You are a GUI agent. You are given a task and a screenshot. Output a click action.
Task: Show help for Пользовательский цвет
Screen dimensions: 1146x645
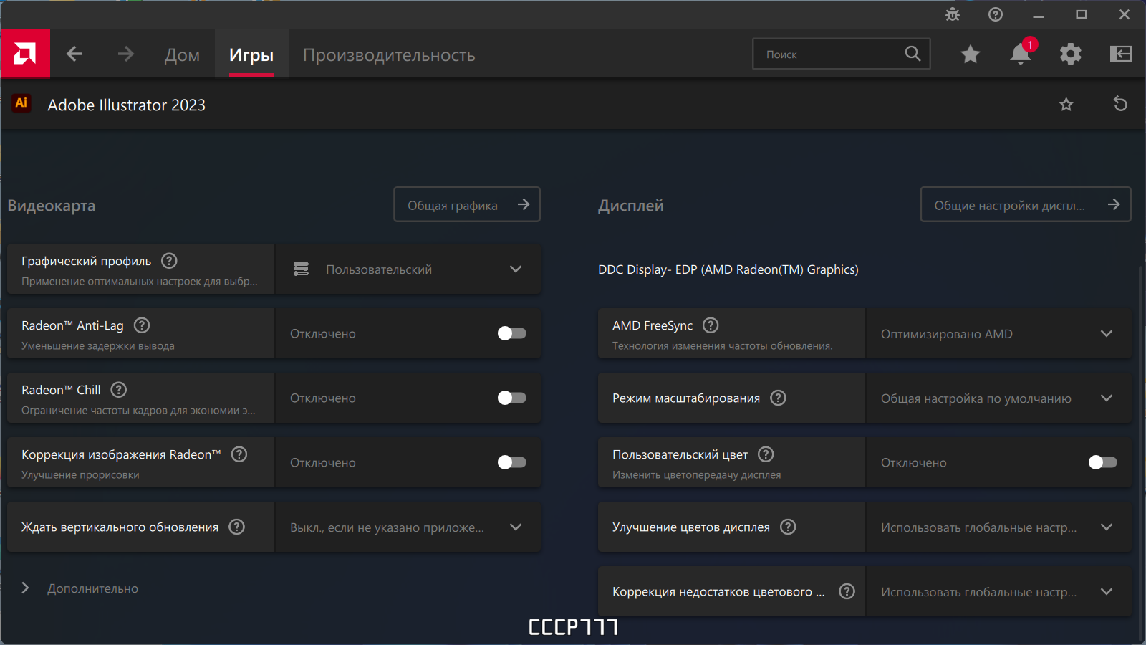click(766, 454)
